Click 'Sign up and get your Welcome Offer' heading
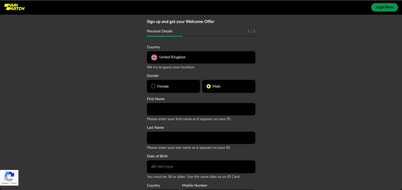 pos(181,22)
